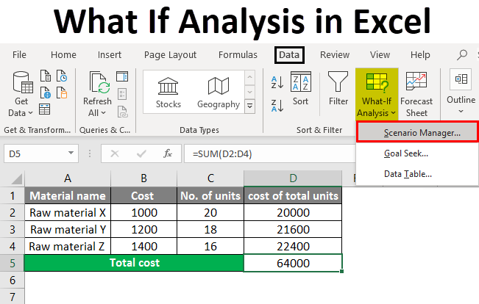Open the Forecast Sheet tool
479x304 pixels.
416,94
